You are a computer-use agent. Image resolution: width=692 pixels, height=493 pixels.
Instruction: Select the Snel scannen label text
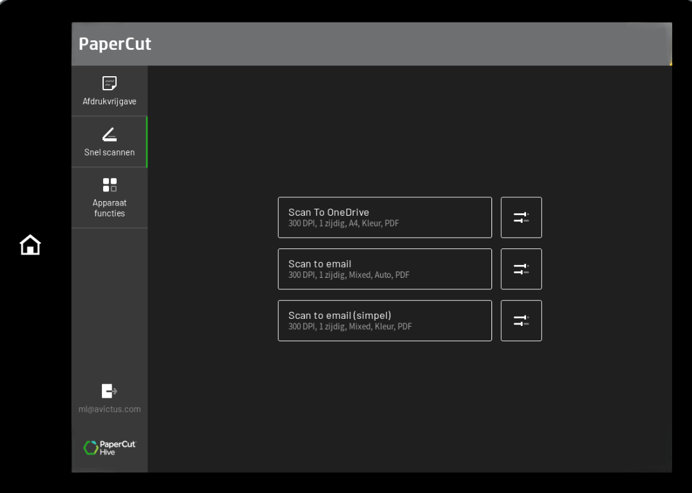(x=109, y=152)
